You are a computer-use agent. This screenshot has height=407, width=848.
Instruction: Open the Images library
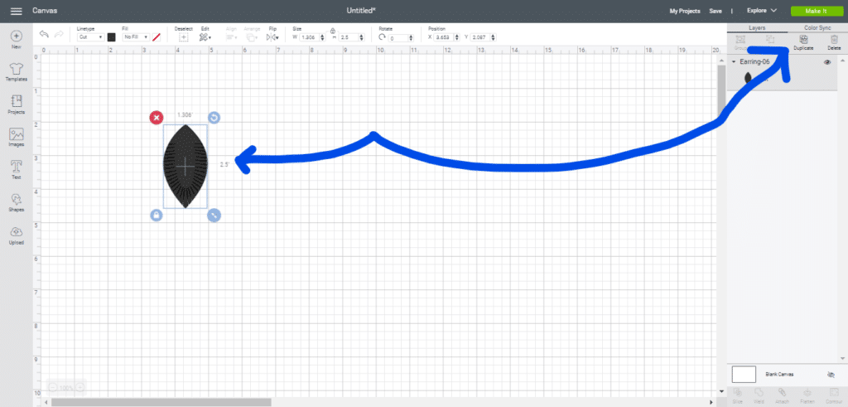(16, 137)
